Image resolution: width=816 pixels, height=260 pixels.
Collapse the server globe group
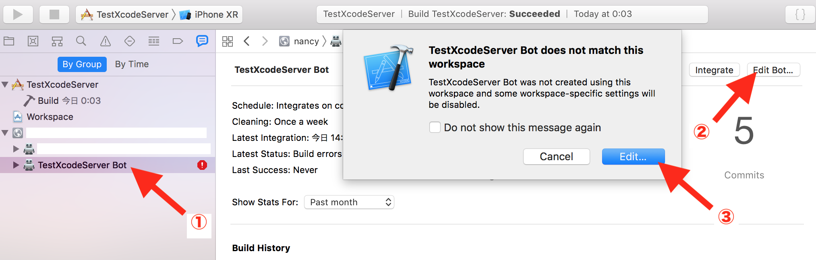tap(5, 133)
